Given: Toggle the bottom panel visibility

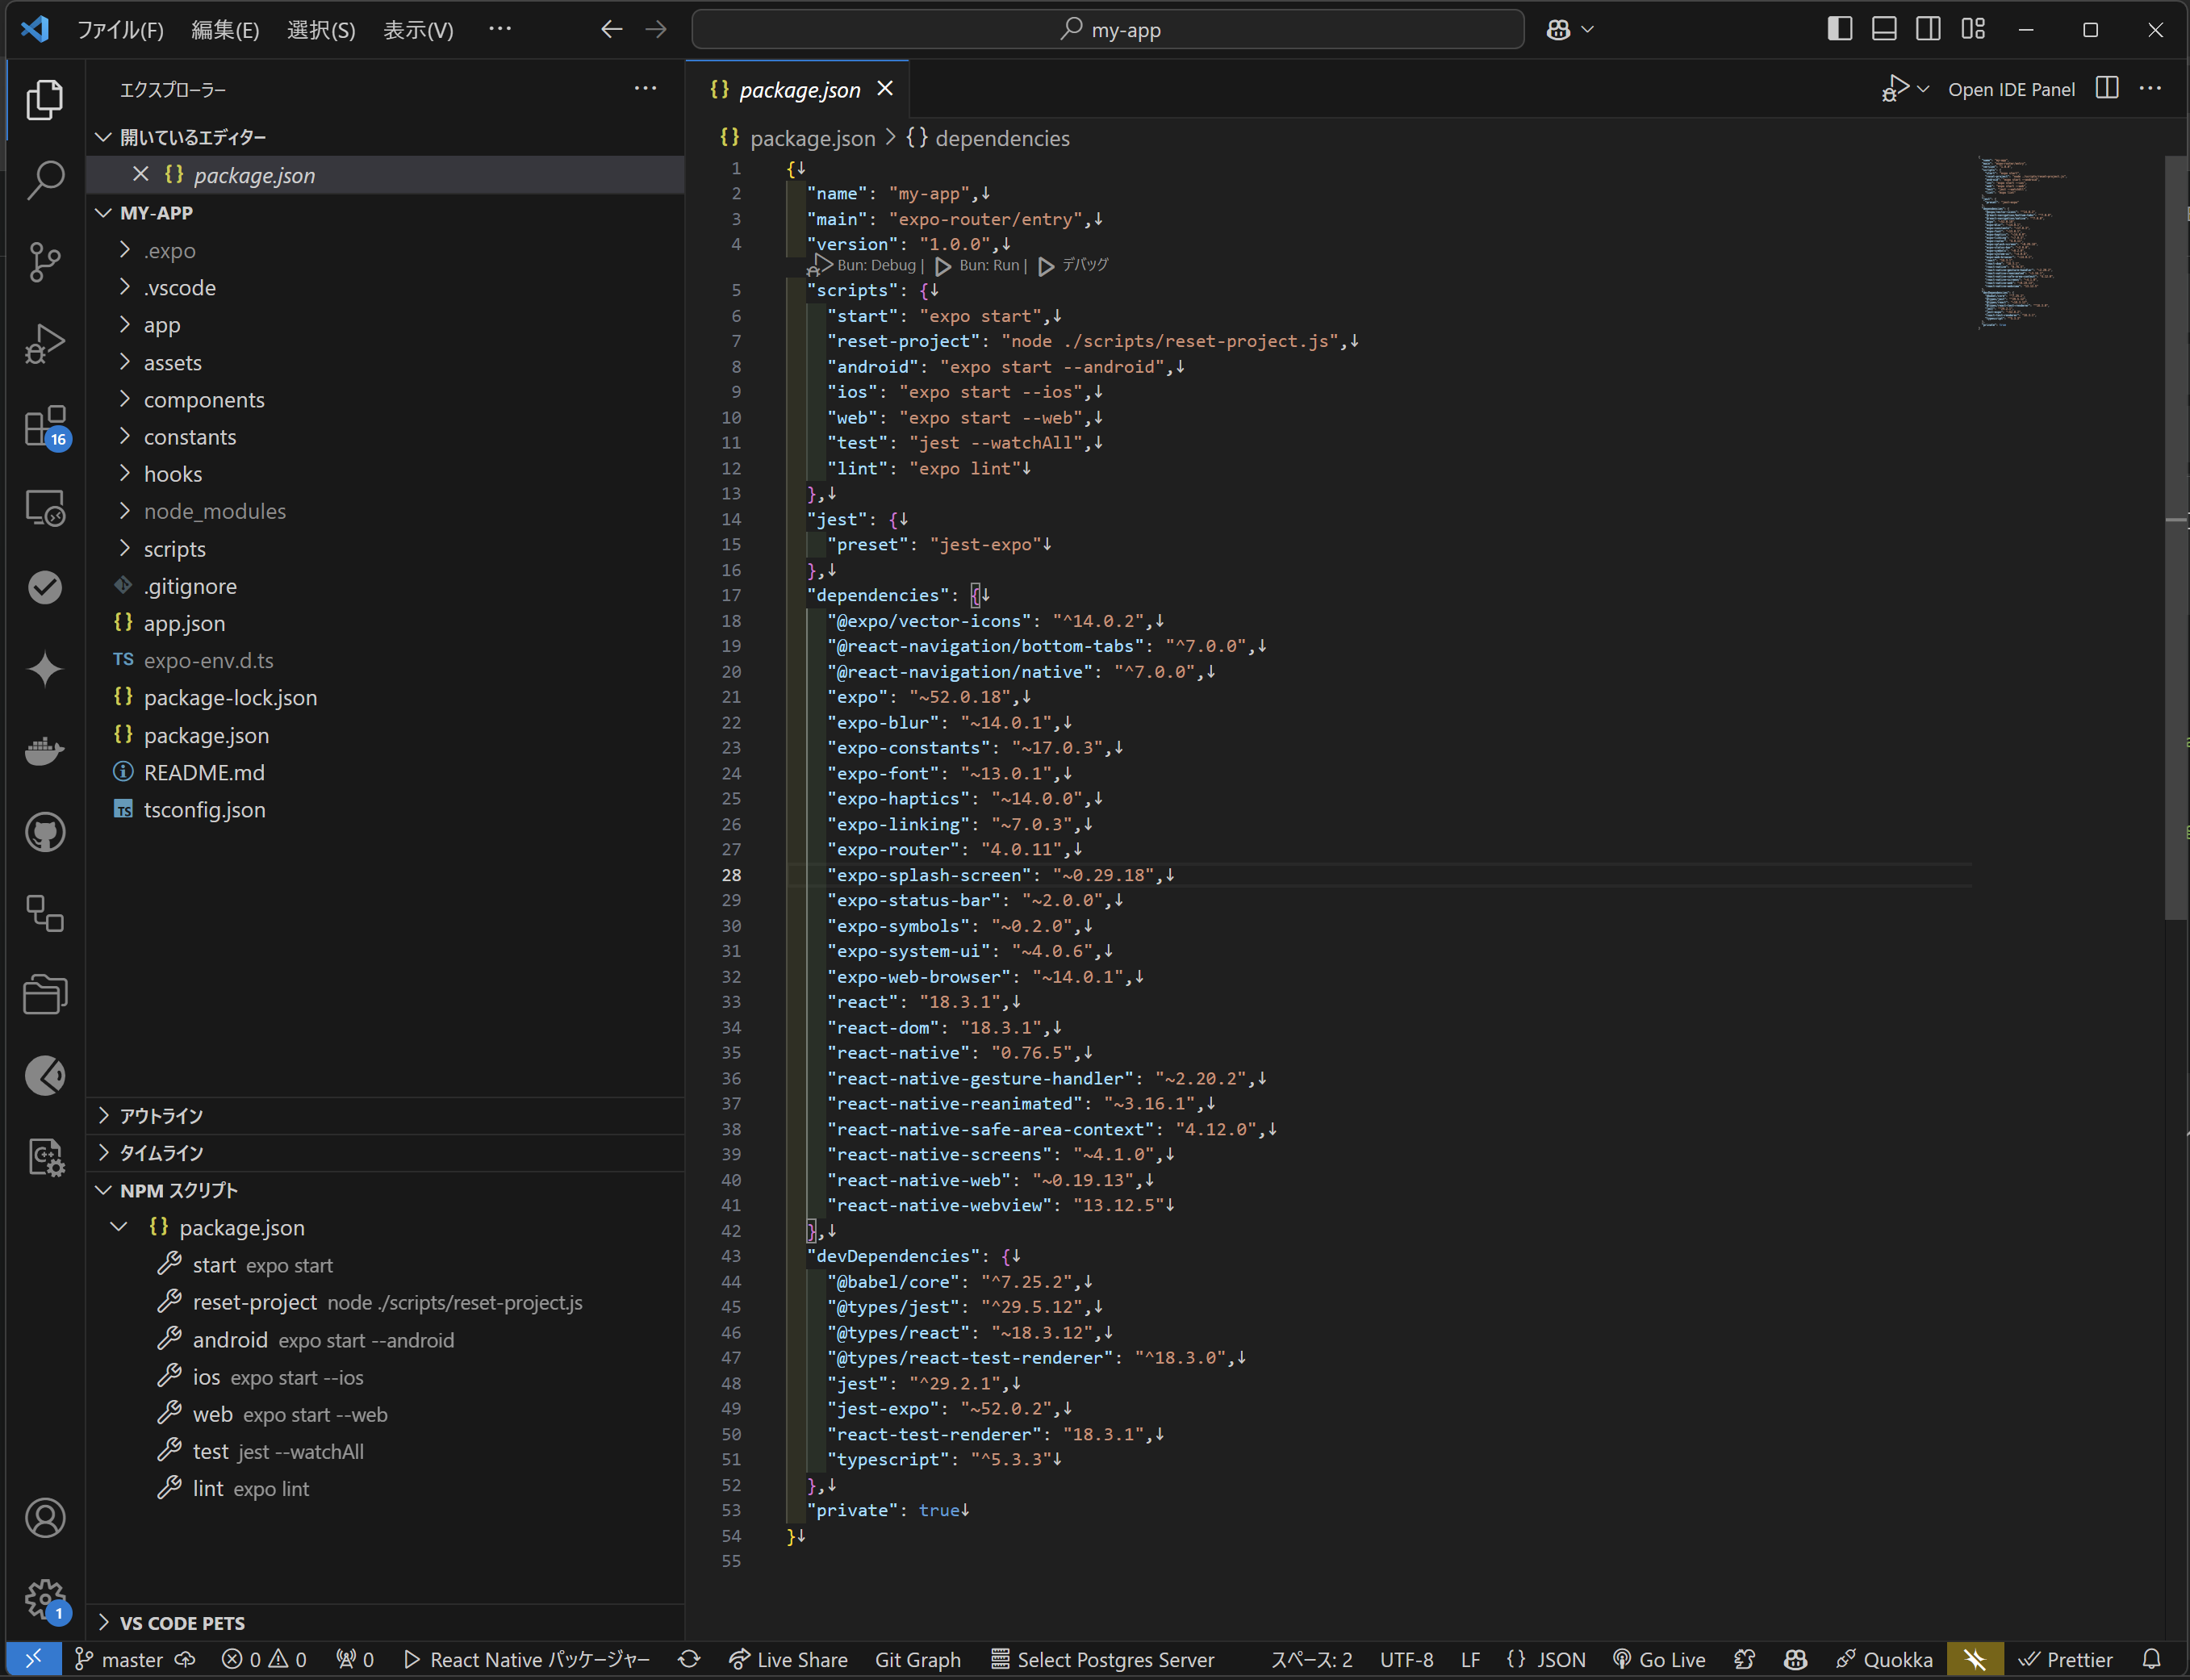Looking at the screenshot, I should [1884, 29].
